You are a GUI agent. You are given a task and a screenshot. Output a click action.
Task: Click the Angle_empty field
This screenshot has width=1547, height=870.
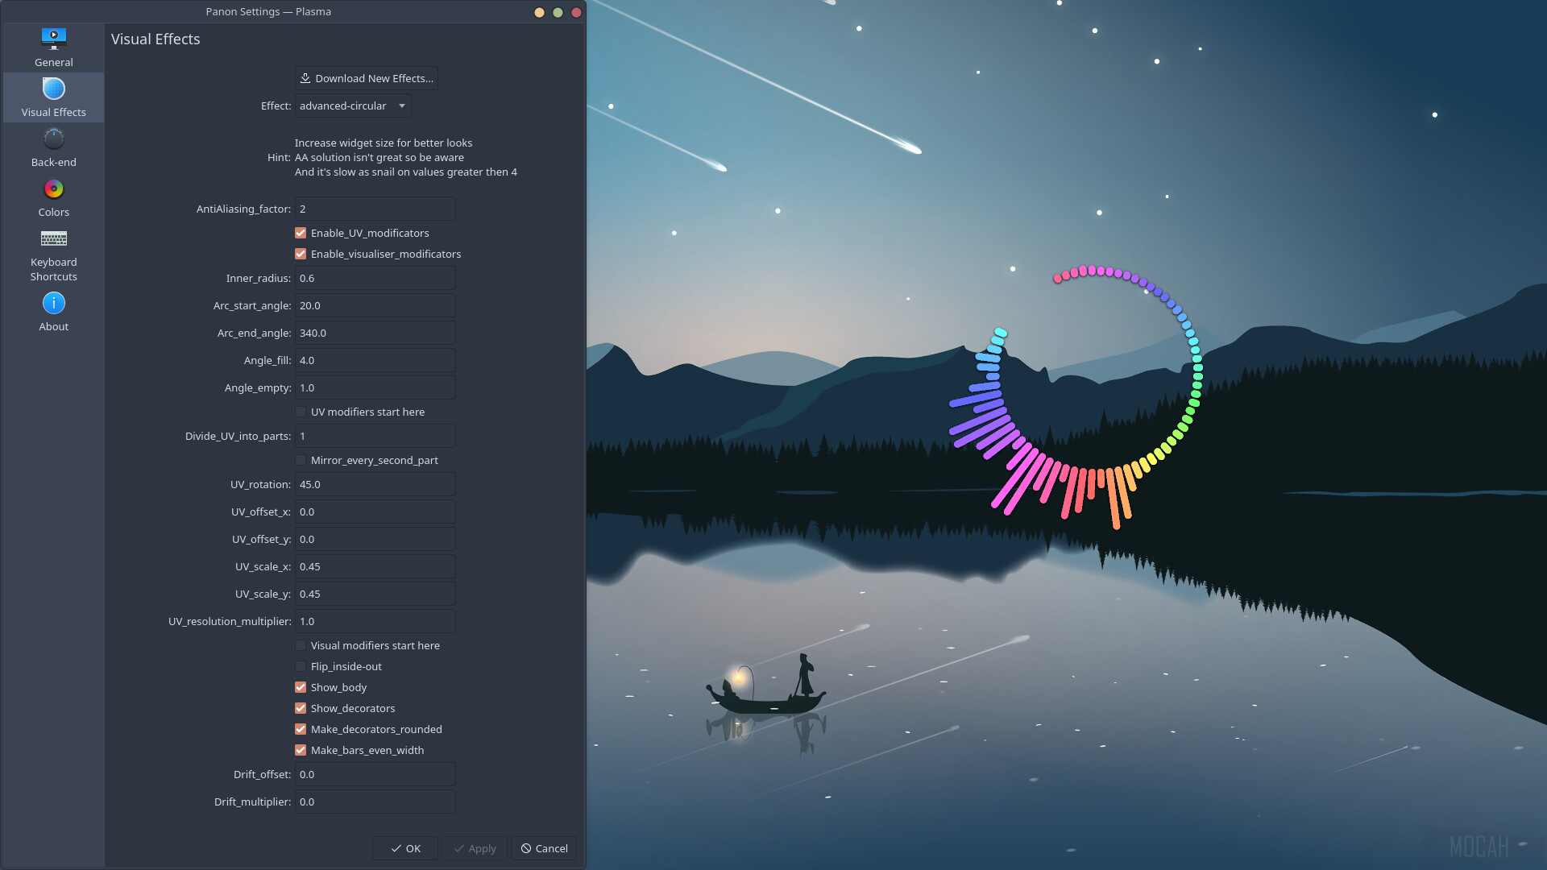tap(375, 387)
